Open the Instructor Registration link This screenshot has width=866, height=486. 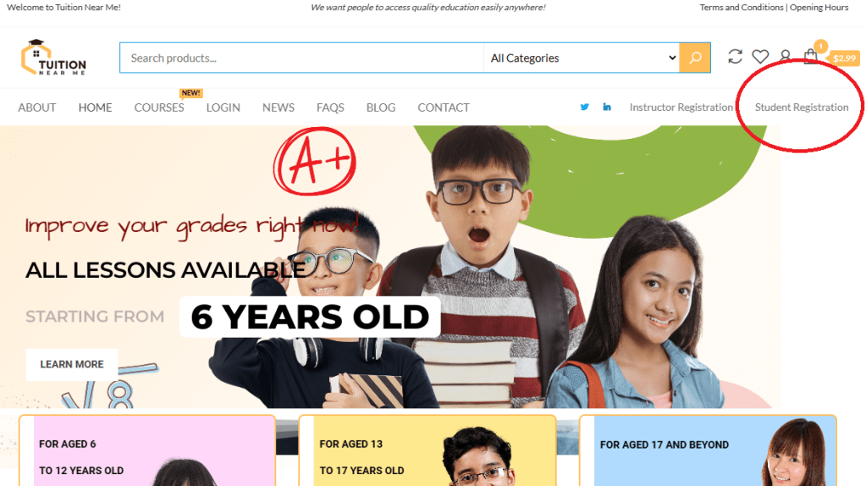point(681,108)
